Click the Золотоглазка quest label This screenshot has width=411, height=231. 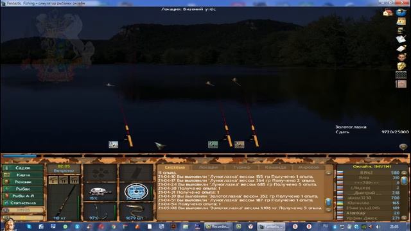tap(351, 127)
